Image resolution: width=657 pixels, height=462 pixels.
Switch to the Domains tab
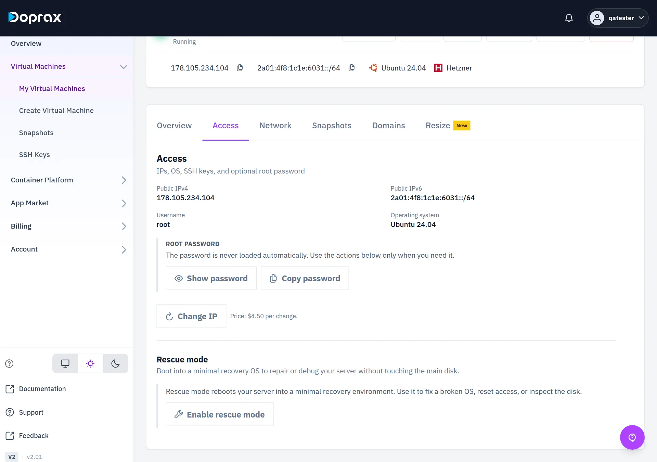coord(388,126)
